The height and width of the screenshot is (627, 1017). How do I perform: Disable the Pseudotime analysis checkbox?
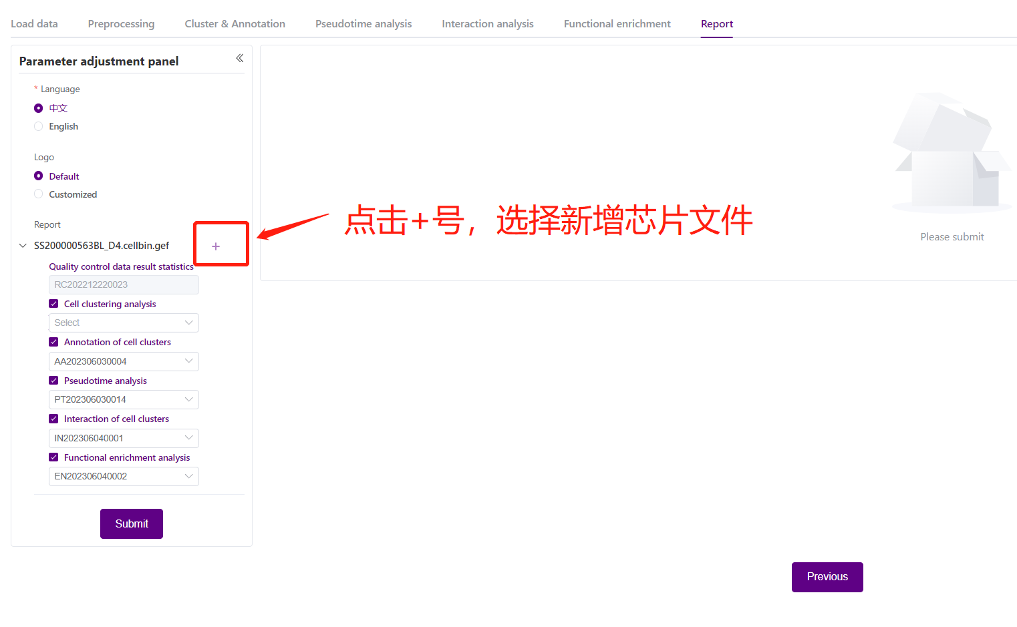(x=53, y=381)
